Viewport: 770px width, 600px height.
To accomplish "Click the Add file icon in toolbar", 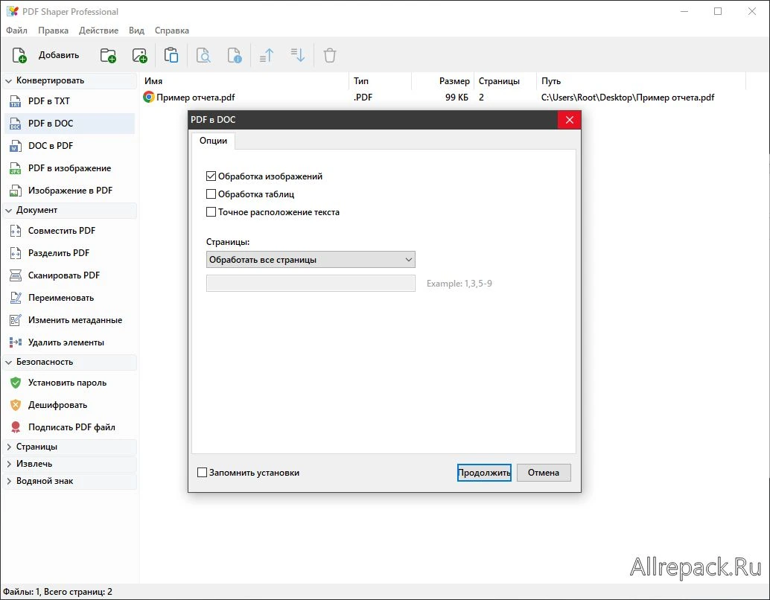I will tap(19, 56).
